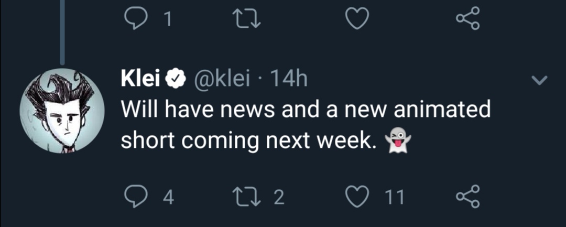
Task: Click the reply count 1 on upper tweet
Action: click(x=168, y=20)
